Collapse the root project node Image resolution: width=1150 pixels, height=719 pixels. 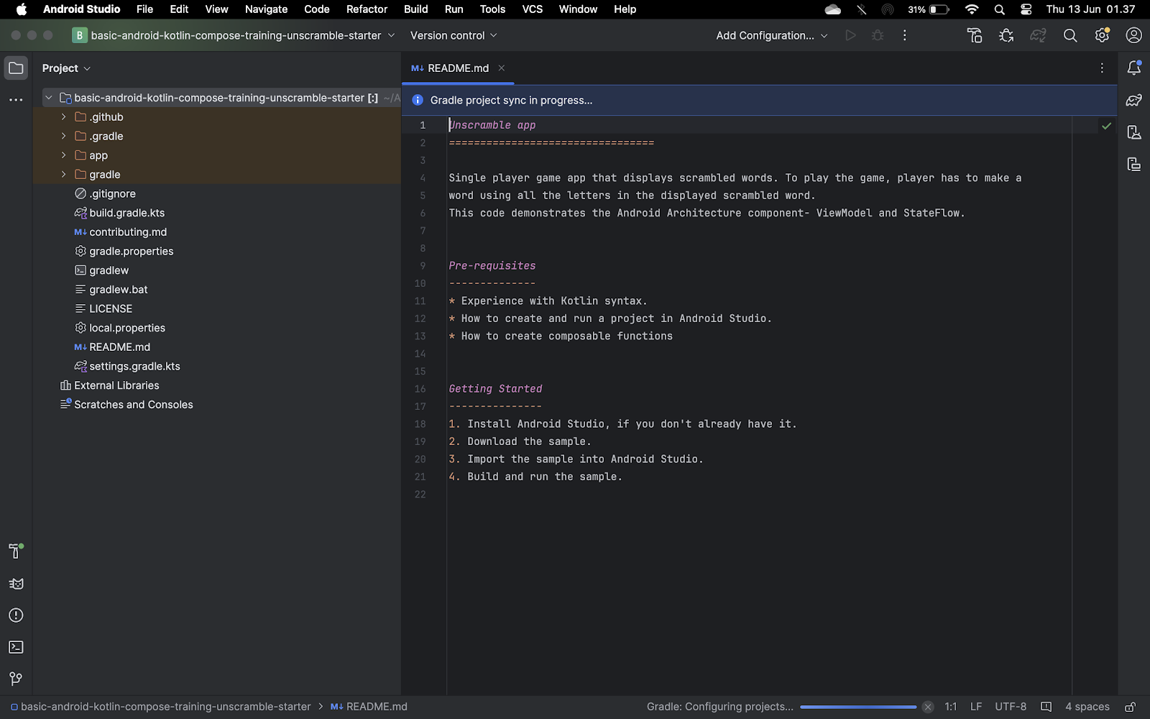(x=48, y=98)
